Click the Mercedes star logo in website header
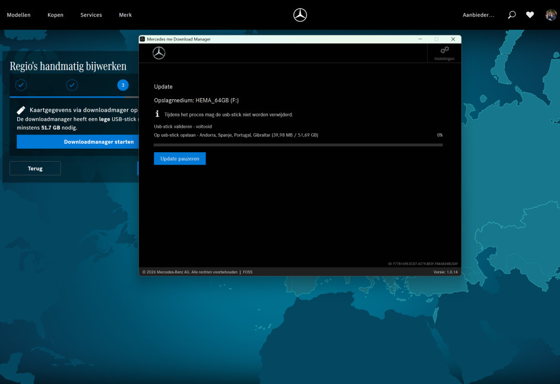 coord(300,15)
